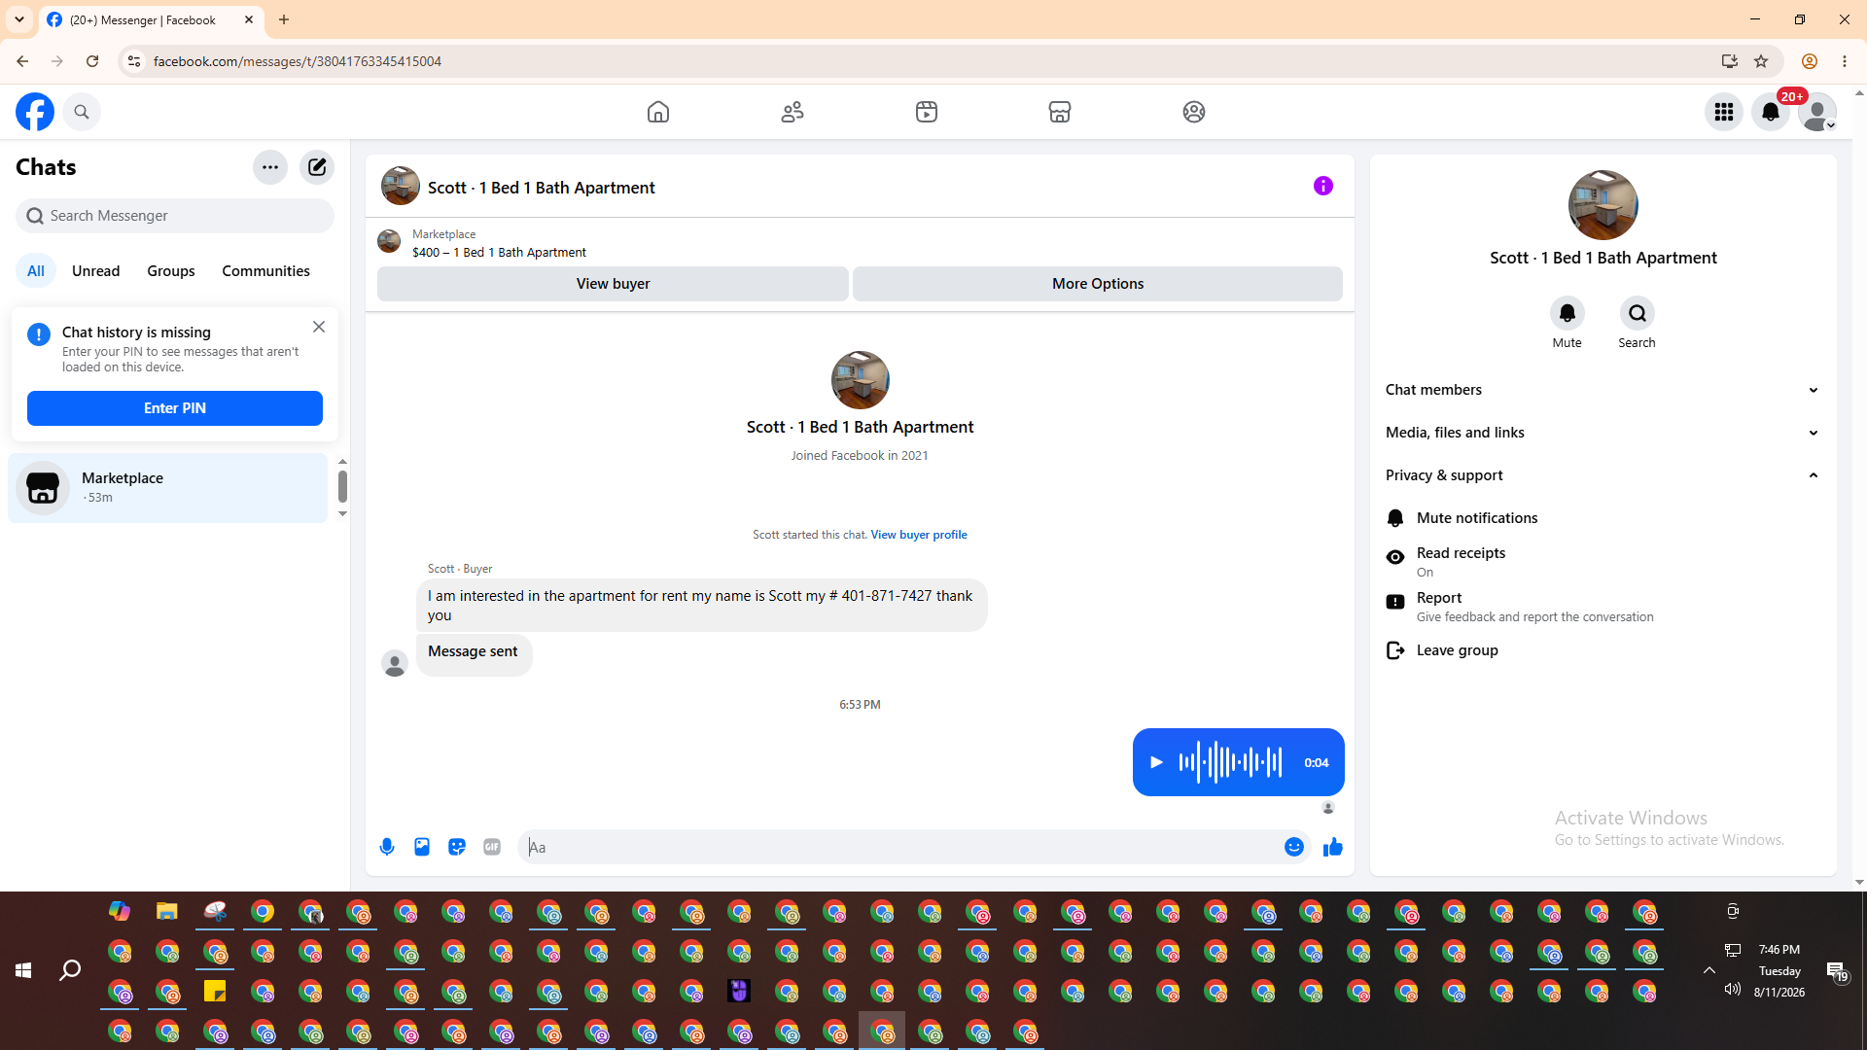This screenshot has height=1050, width=1867.
Task: Install app icon in address bar
Action: pos(1730,61)
